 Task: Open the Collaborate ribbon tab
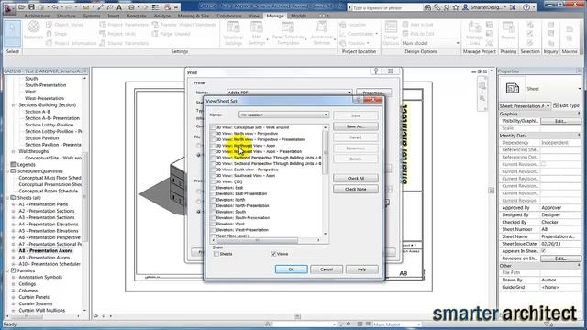tap(229, 16)
